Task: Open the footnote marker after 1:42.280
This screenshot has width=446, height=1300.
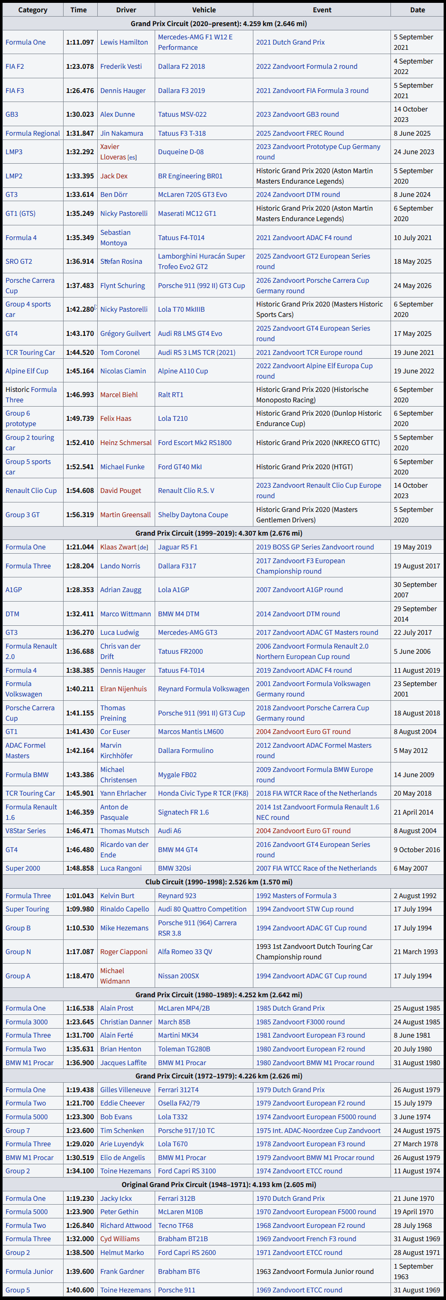Action: click(x=95, y=307)
